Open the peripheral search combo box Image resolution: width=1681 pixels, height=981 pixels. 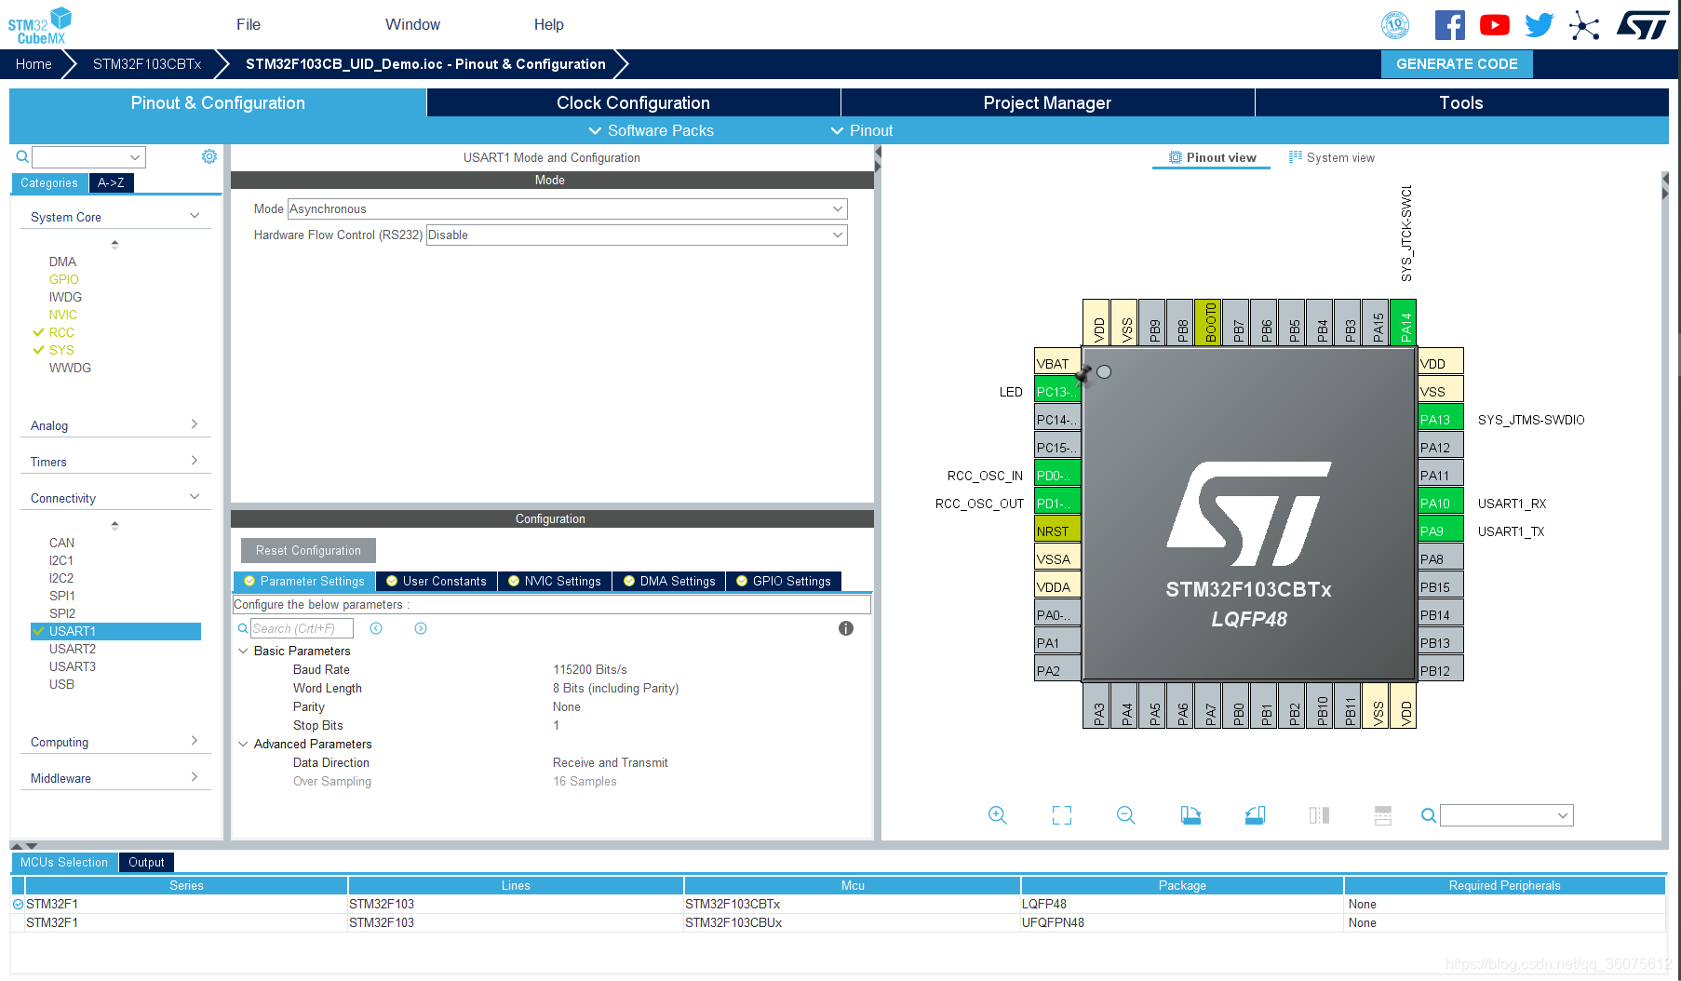click(88, 157)
